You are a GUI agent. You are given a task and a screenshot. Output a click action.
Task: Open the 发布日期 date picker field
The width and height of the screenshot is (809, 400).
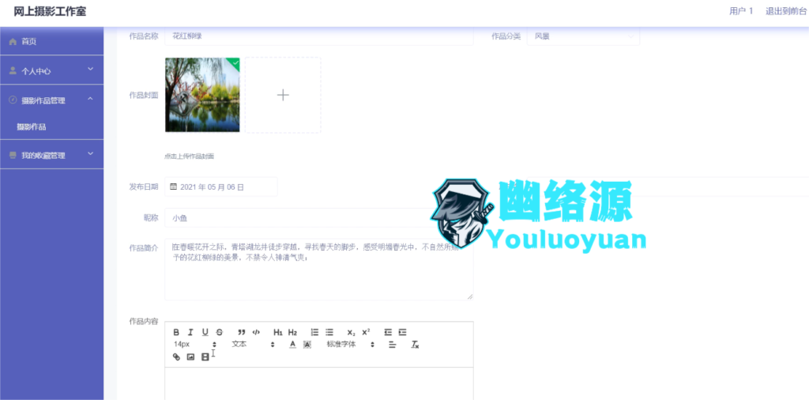coord(221,187)
